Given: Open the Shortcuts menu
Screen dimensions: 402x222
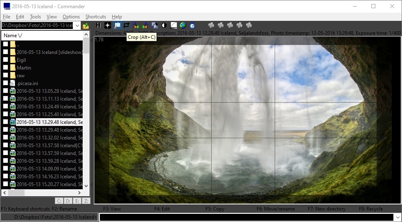Looking at the screenshot, I should [96, 17].
